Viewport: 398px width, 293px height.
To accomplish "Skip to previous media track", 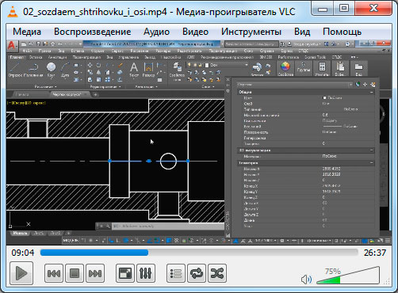I will pos(54,273).
